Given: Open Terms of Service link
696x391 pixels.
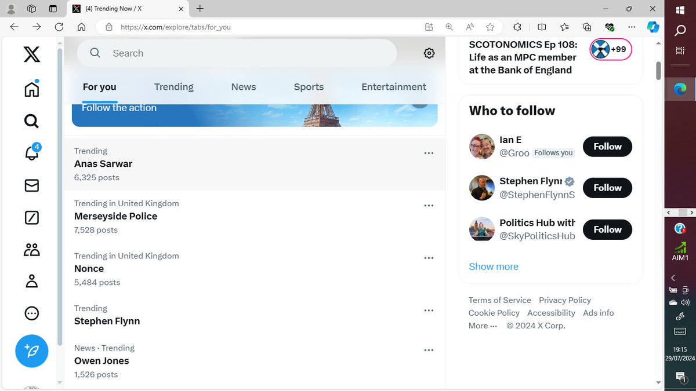Looking at the screenshot, I should click(x=500, y=300).
